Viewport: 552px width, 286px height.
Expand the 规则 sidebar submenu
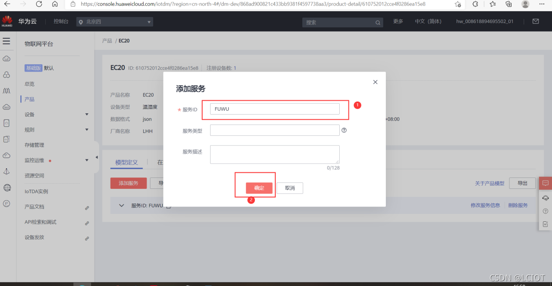[87, 129]
